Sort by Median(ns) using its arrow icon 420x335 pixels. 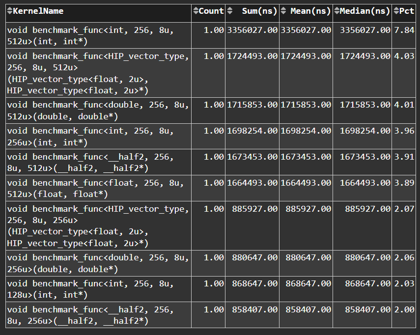click(336, 11)
